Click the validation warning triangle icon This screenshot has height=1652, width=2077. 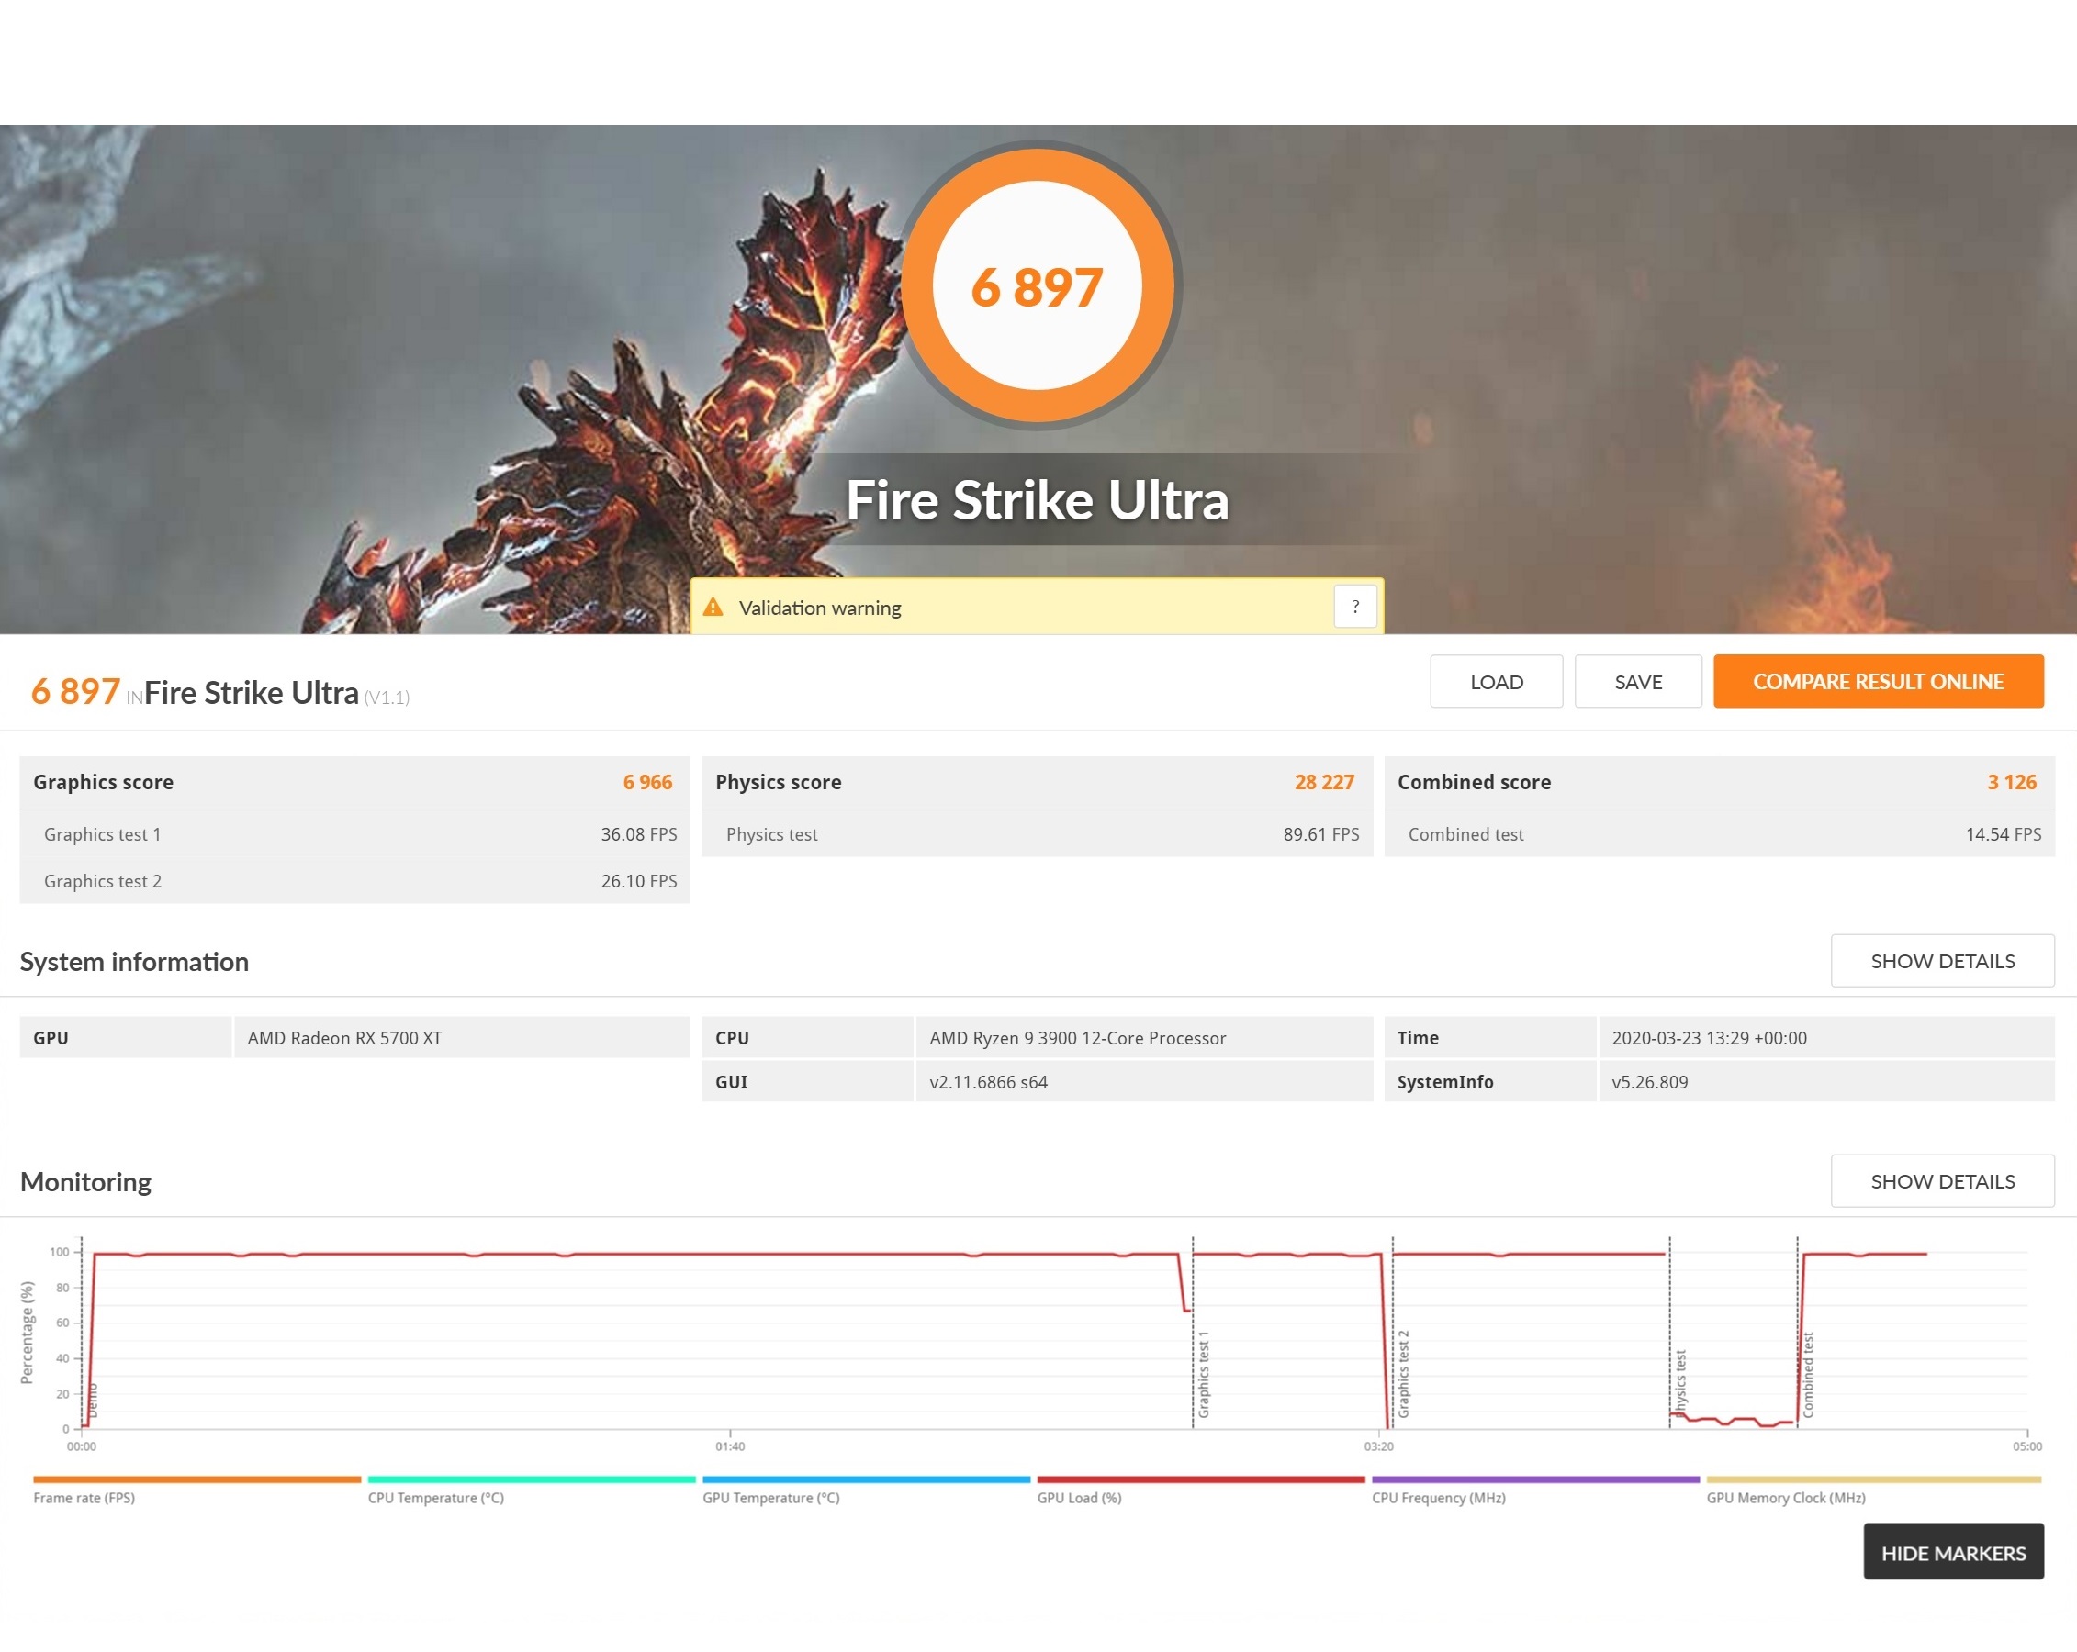pyautogui.click(x=713, y=608)
